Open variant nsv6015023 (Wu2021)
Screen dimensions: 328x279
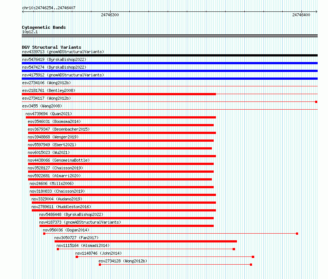coord(49,152)
